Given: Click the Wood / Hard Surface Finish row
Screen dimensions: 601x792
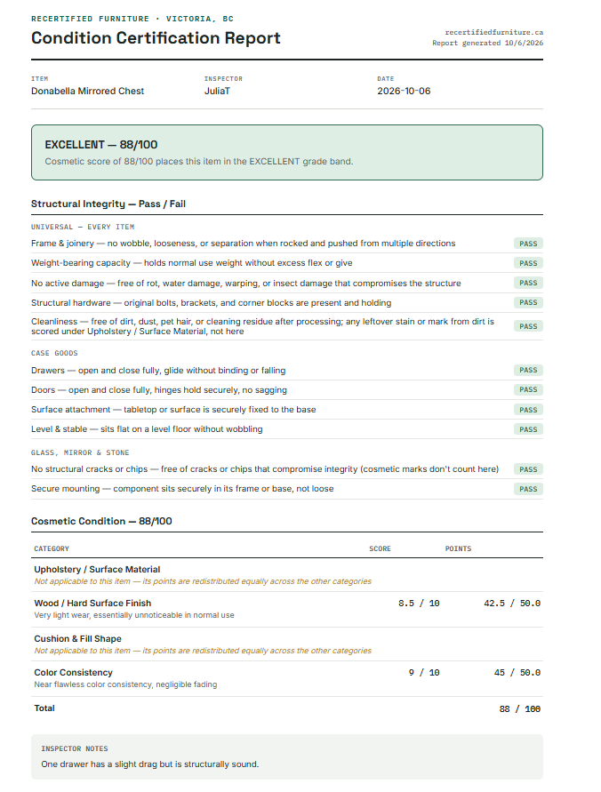Looking at the screenshot, I should pyautogui.click(x=287, y=609).
